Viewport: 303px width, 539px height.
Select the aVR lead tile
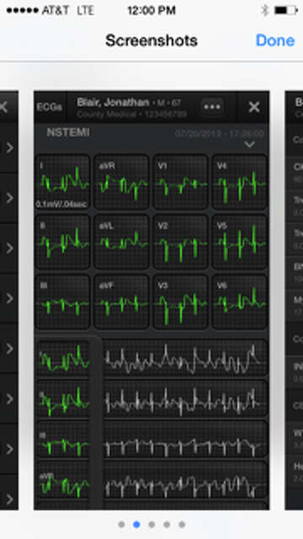pyautogui.click(x=121, y=182)
